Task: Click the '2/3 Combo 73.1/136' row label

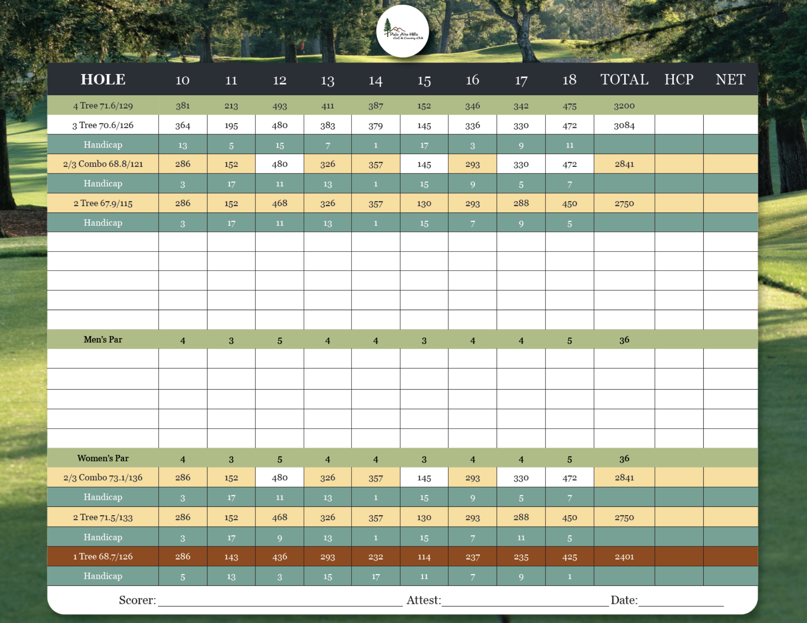Action: (x=103, y=477)
